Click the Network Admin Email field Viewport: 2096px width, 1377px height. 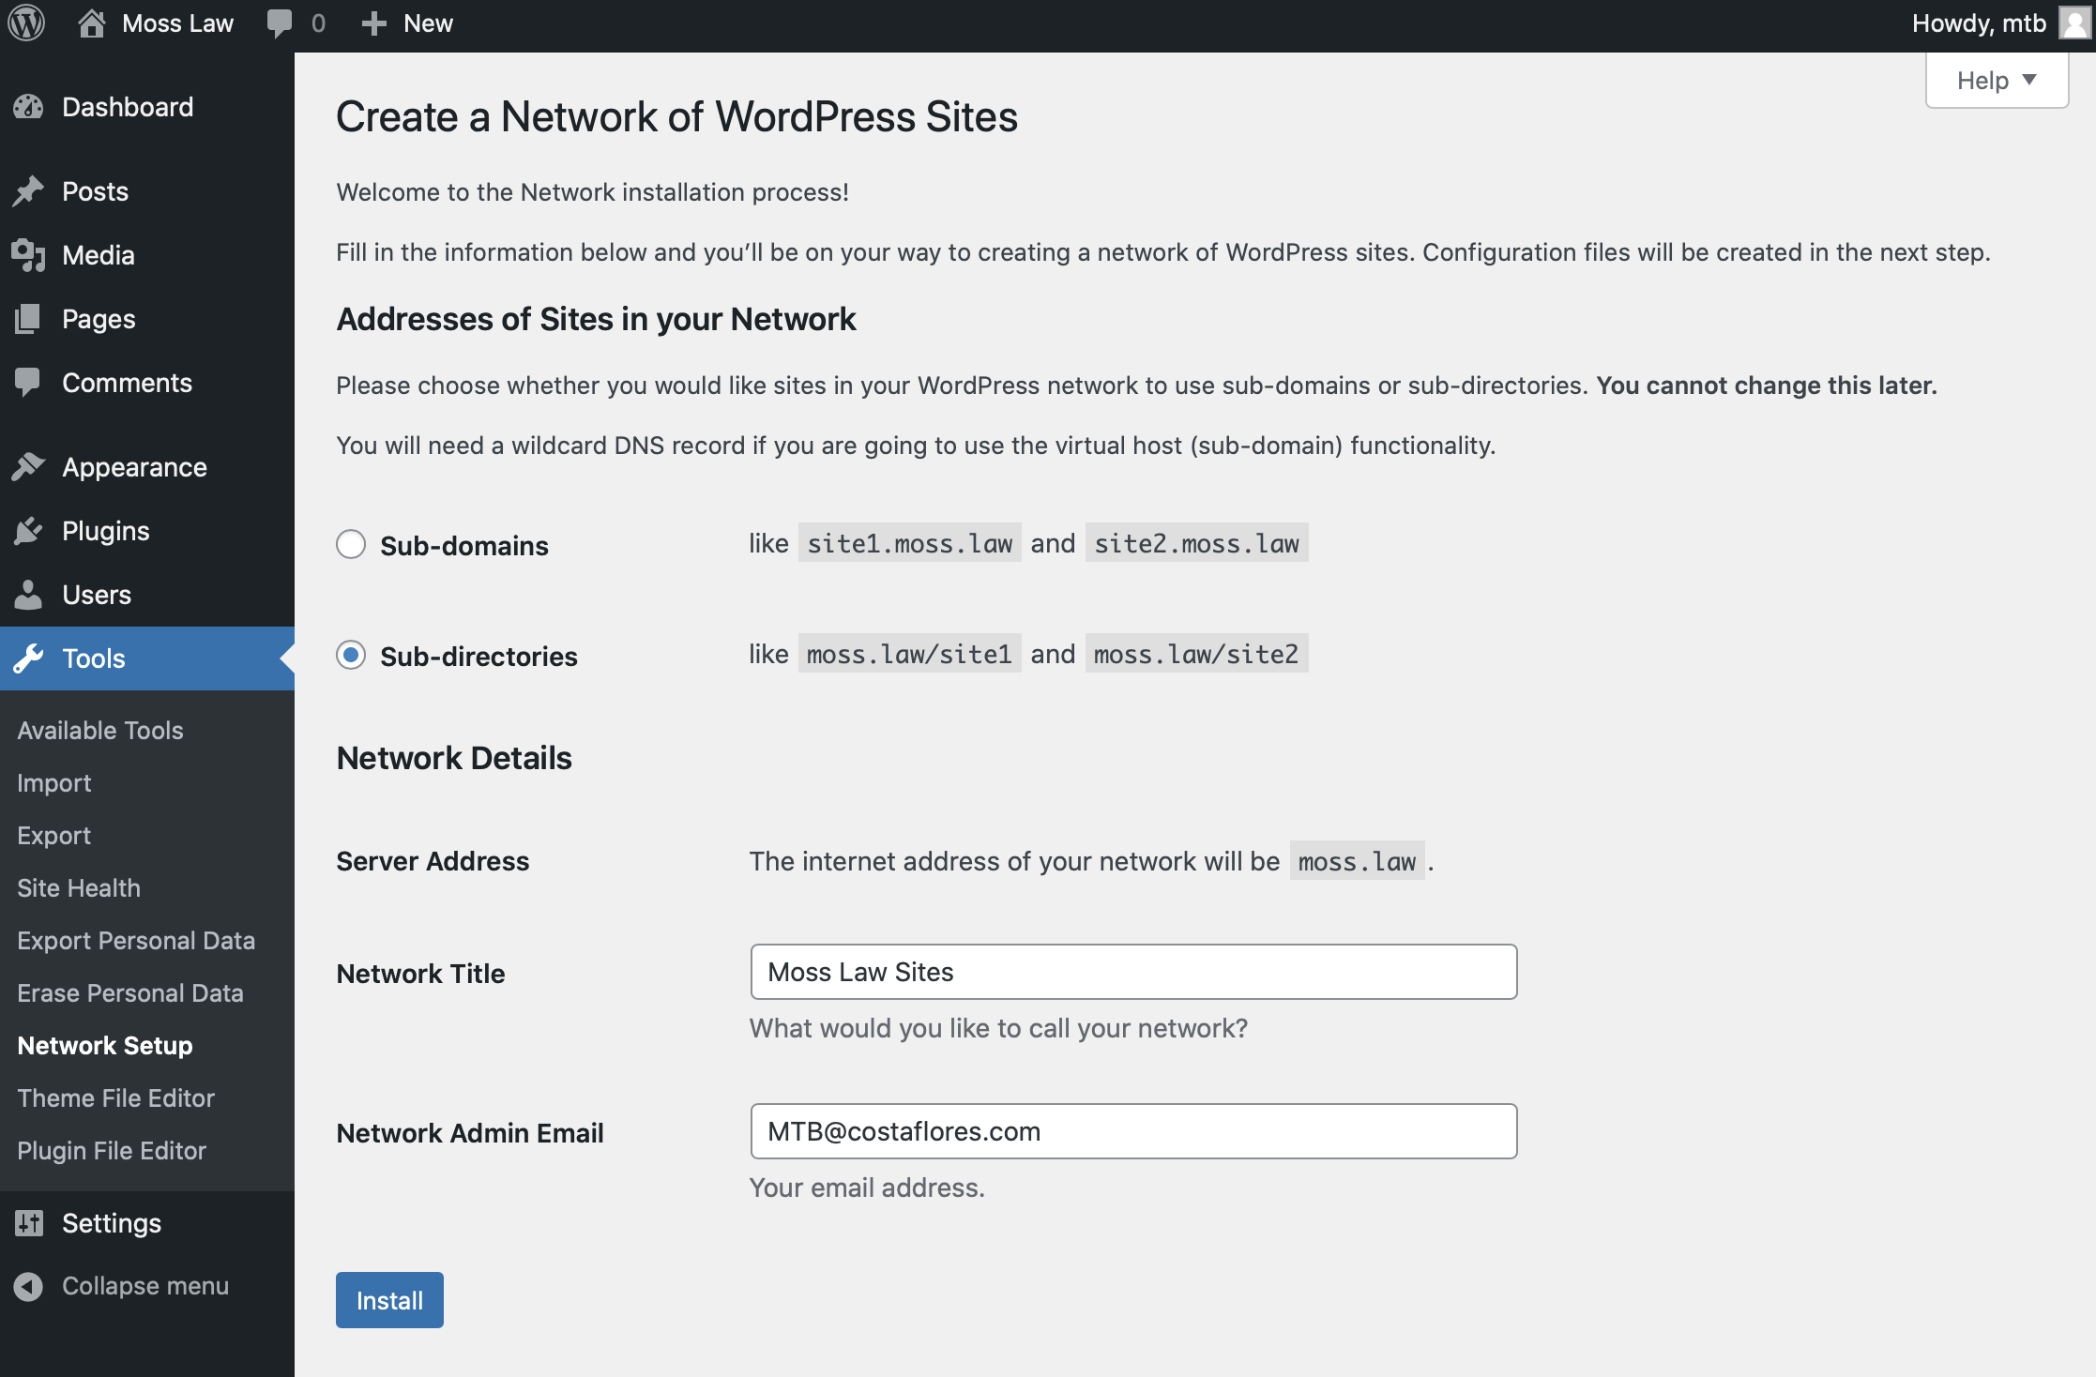coord(1133,1131)
